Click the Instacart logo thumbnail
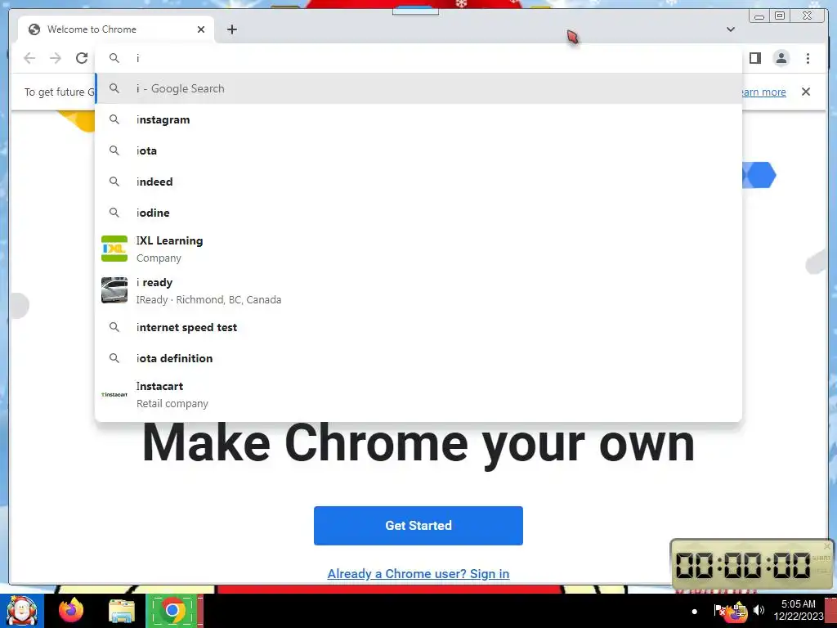Viewport: 837px width, 628px height. (114, 395)
